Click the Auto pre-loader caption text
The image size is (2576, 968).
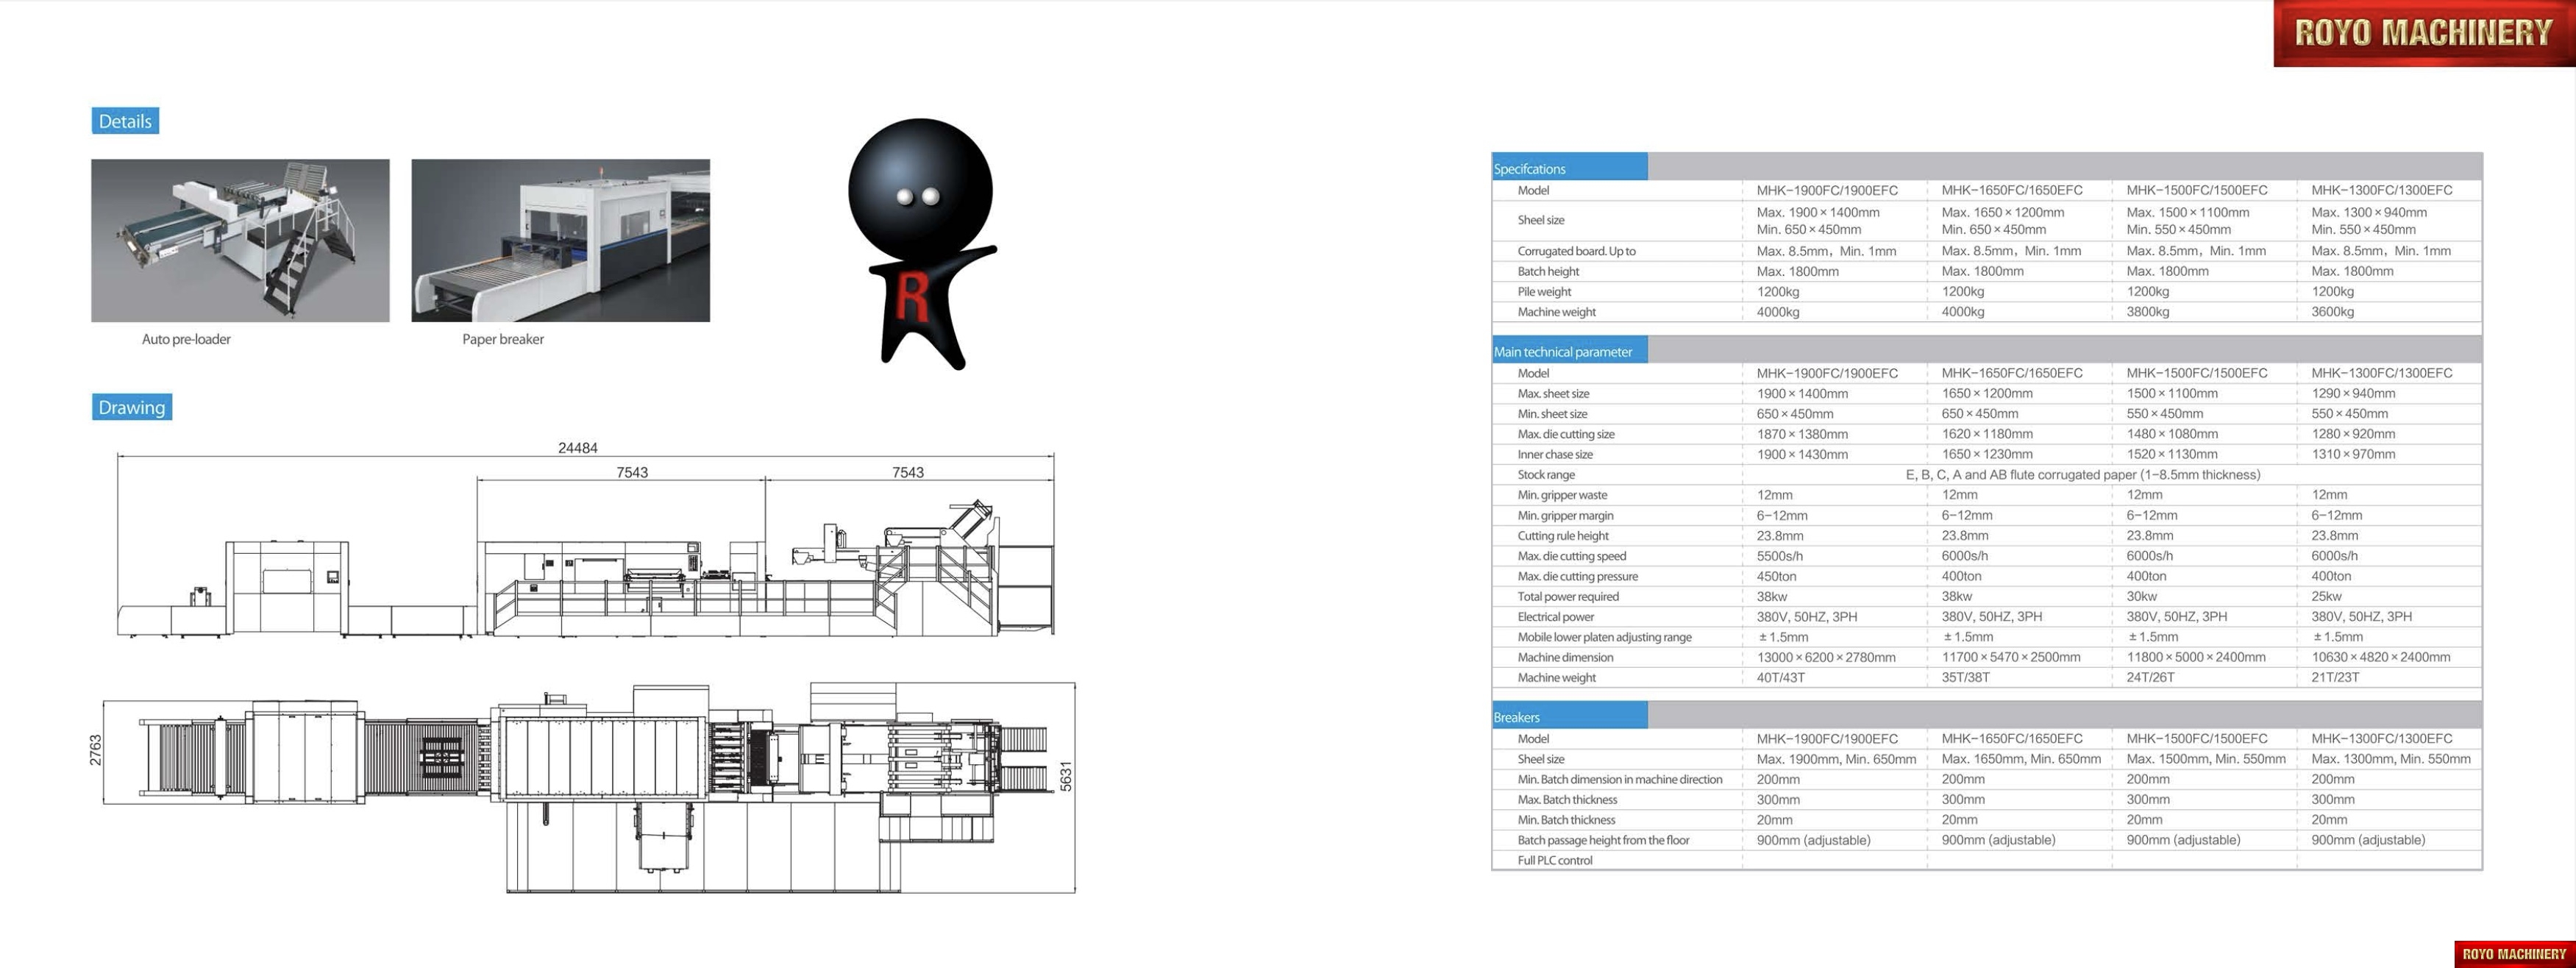186,339
